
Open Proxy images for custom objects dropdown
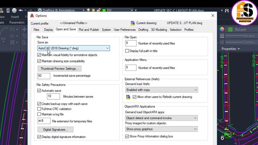[161, 129]
